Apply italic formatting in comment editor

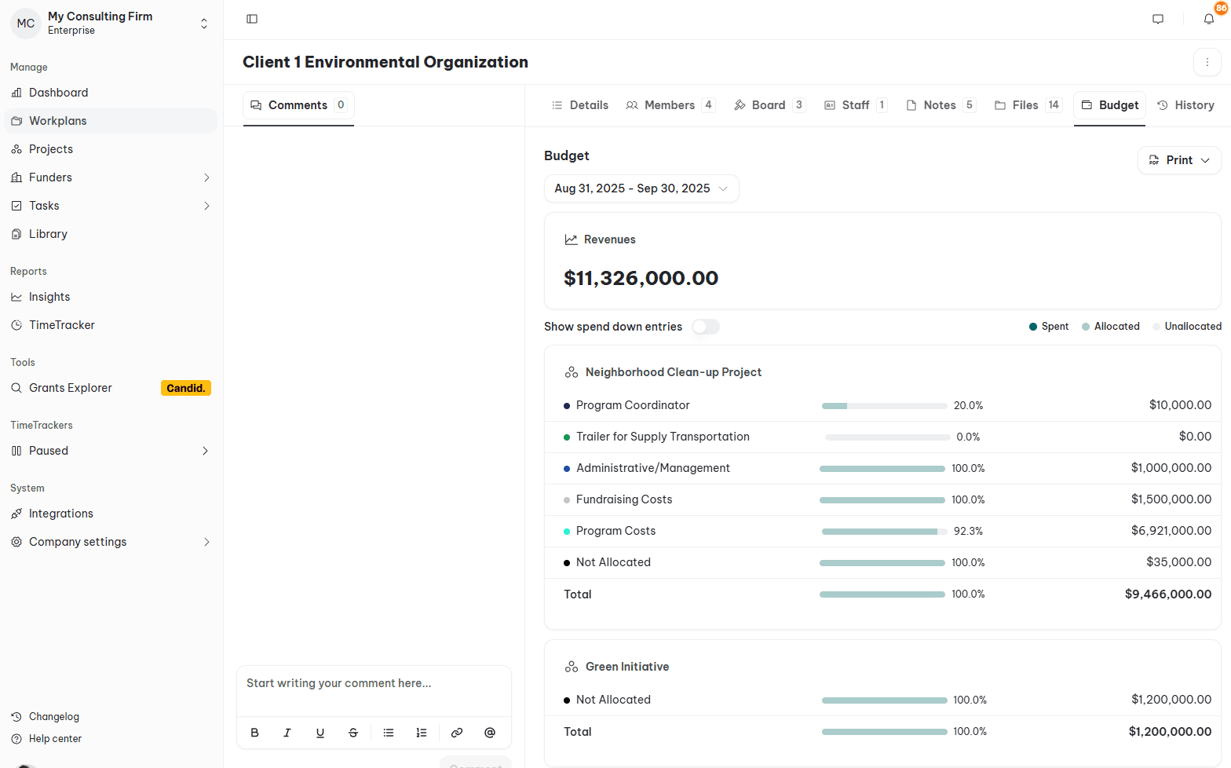(287, 733)
